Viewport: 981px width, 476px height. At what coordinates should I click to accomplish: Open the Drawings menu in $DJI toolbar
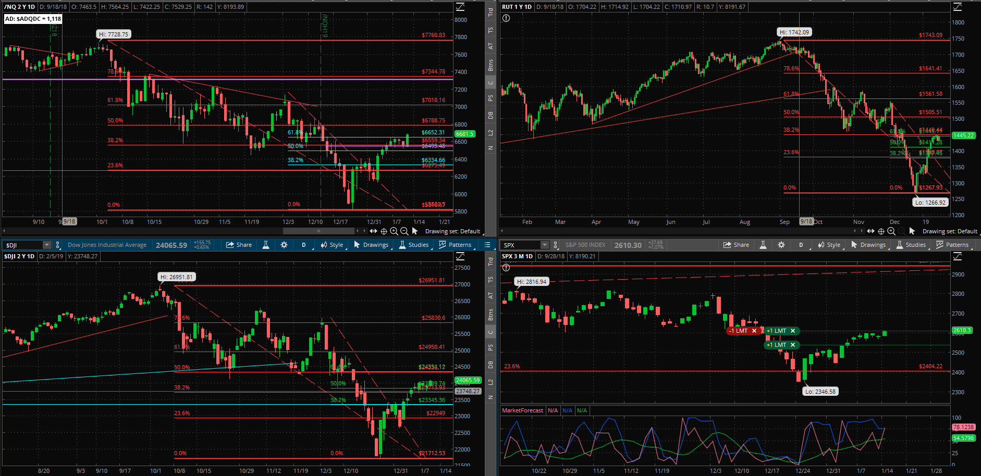(x=371, y=245)
